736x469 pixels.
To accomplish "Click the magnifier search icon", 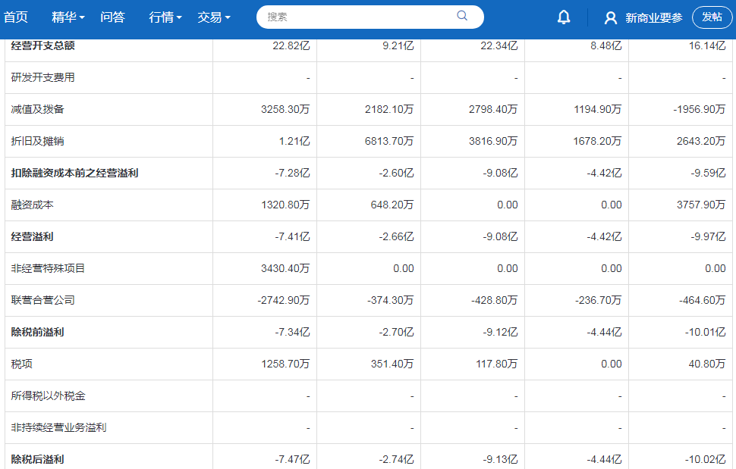I will [x=462, y=16].
